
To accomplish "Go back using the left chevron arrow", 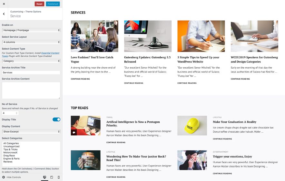I will pyautogui.click(x=4, y=14).
